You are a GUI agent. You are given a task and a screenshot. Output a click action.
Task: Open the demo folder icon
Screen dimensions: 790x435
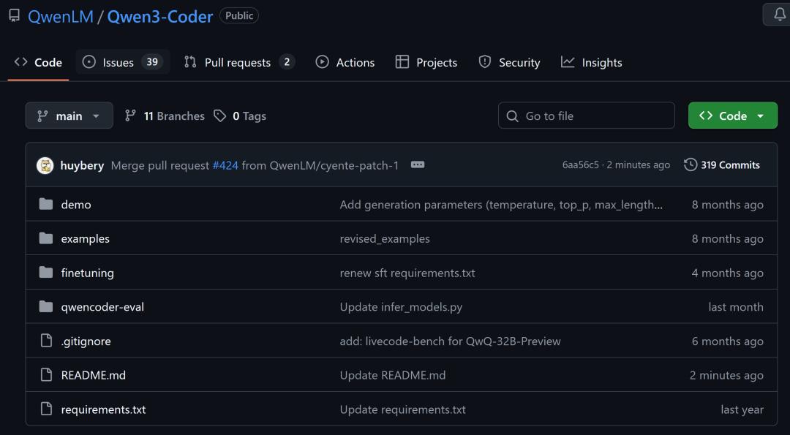(x=46, y=204)
